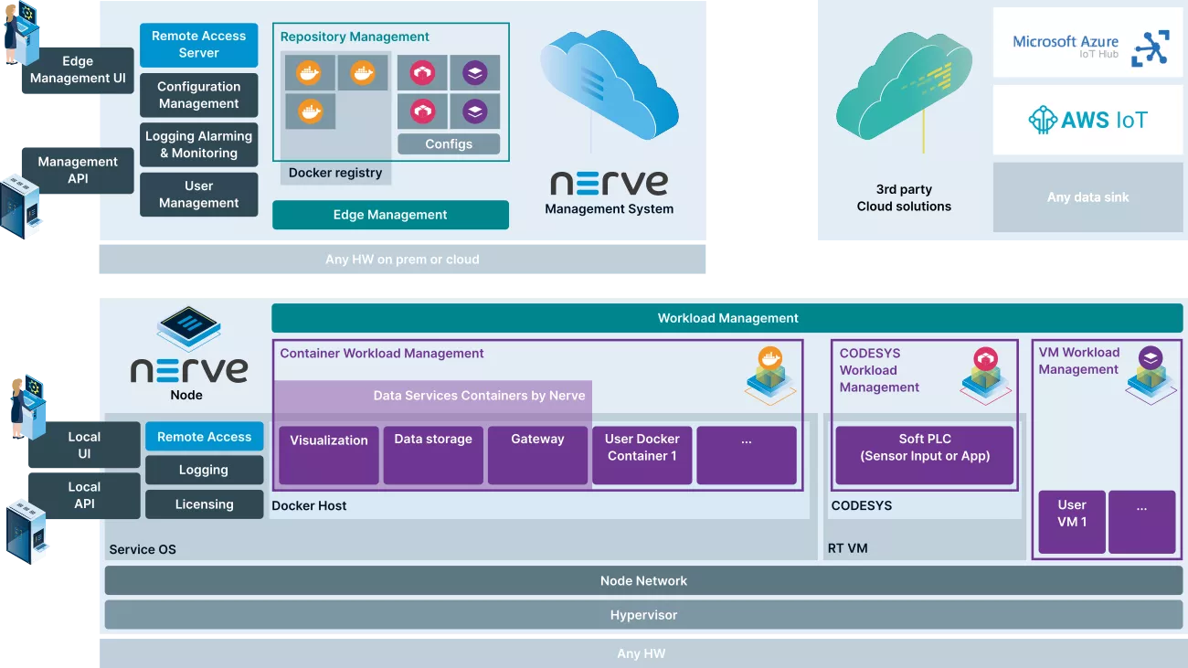Click the Docker stack icon in Container Workload Management
Screen dimensions: 1188x668
(770, 375)
